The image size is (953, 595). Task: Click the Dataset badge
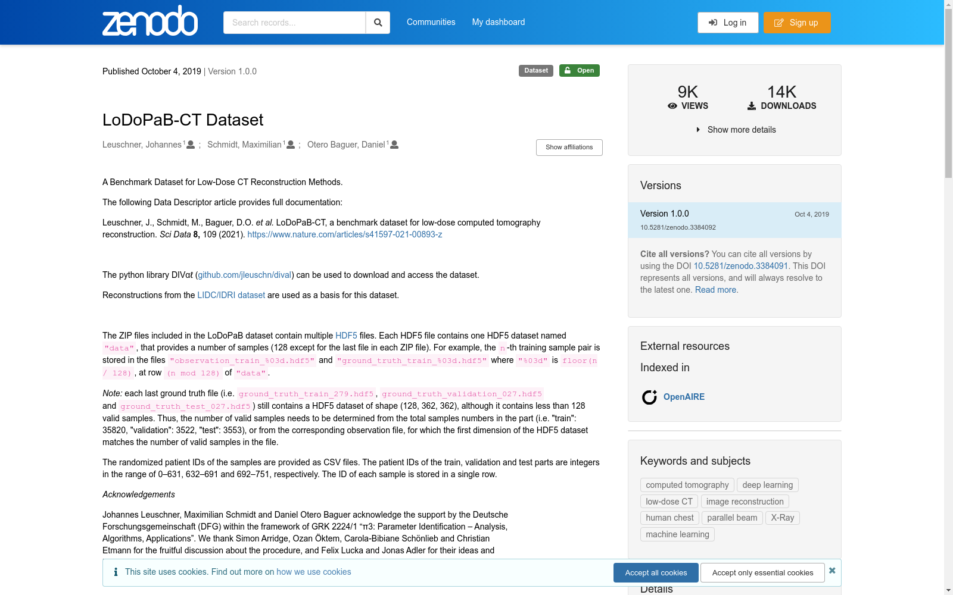pos(536,71)
